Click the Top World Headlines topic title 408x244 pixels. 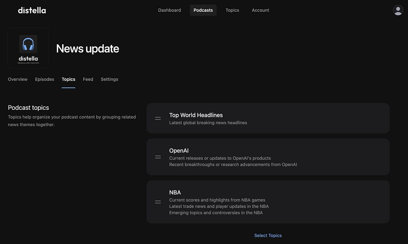pyautogui.click(x=196, y=115)
